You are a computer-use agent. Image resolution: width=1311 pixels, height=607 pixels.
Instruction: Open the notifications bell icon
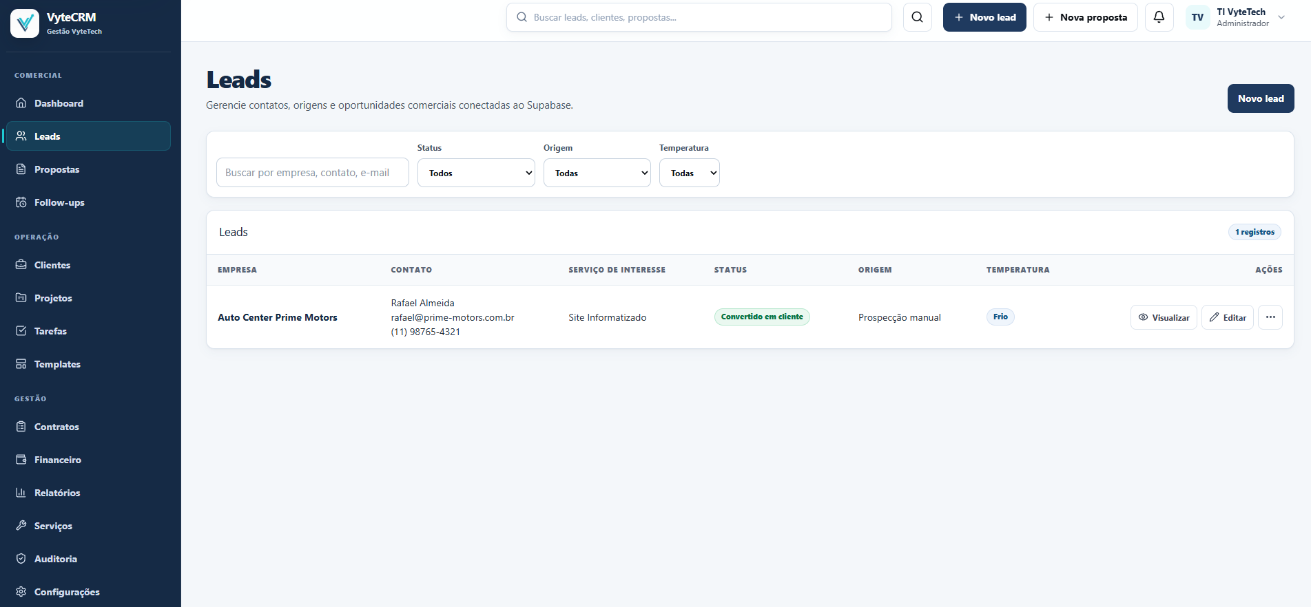pyautogui.click(x=1159, y=17)
